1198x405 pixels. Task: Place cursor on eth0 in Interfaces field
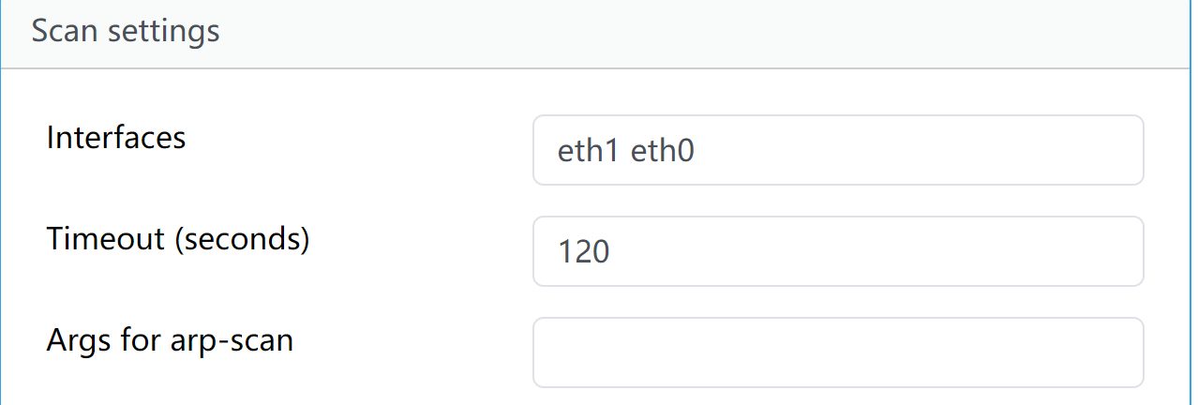tap(662, 151)
